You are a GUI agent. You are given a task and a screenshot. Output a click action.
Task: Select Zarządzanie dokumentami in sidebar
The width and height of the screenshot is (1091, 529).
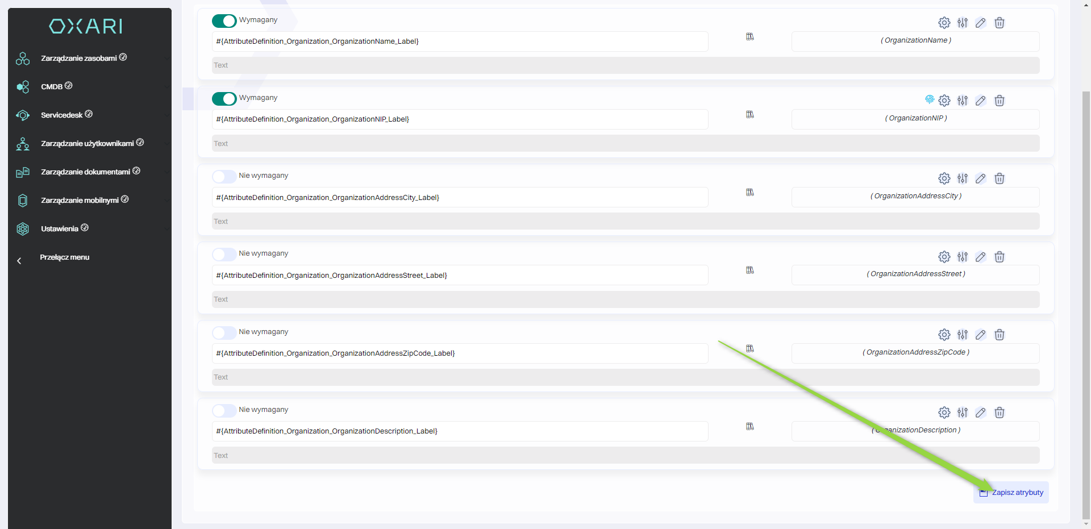[x=85, y=172]
